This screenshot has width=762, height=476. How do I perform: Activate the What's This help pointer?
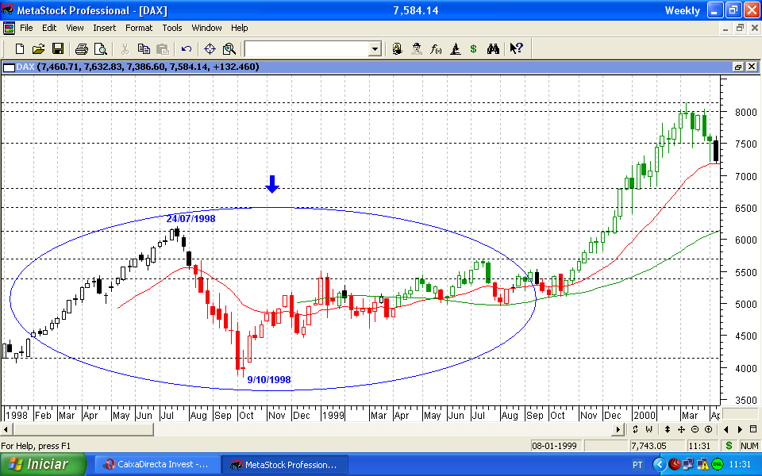click(516, 48)
